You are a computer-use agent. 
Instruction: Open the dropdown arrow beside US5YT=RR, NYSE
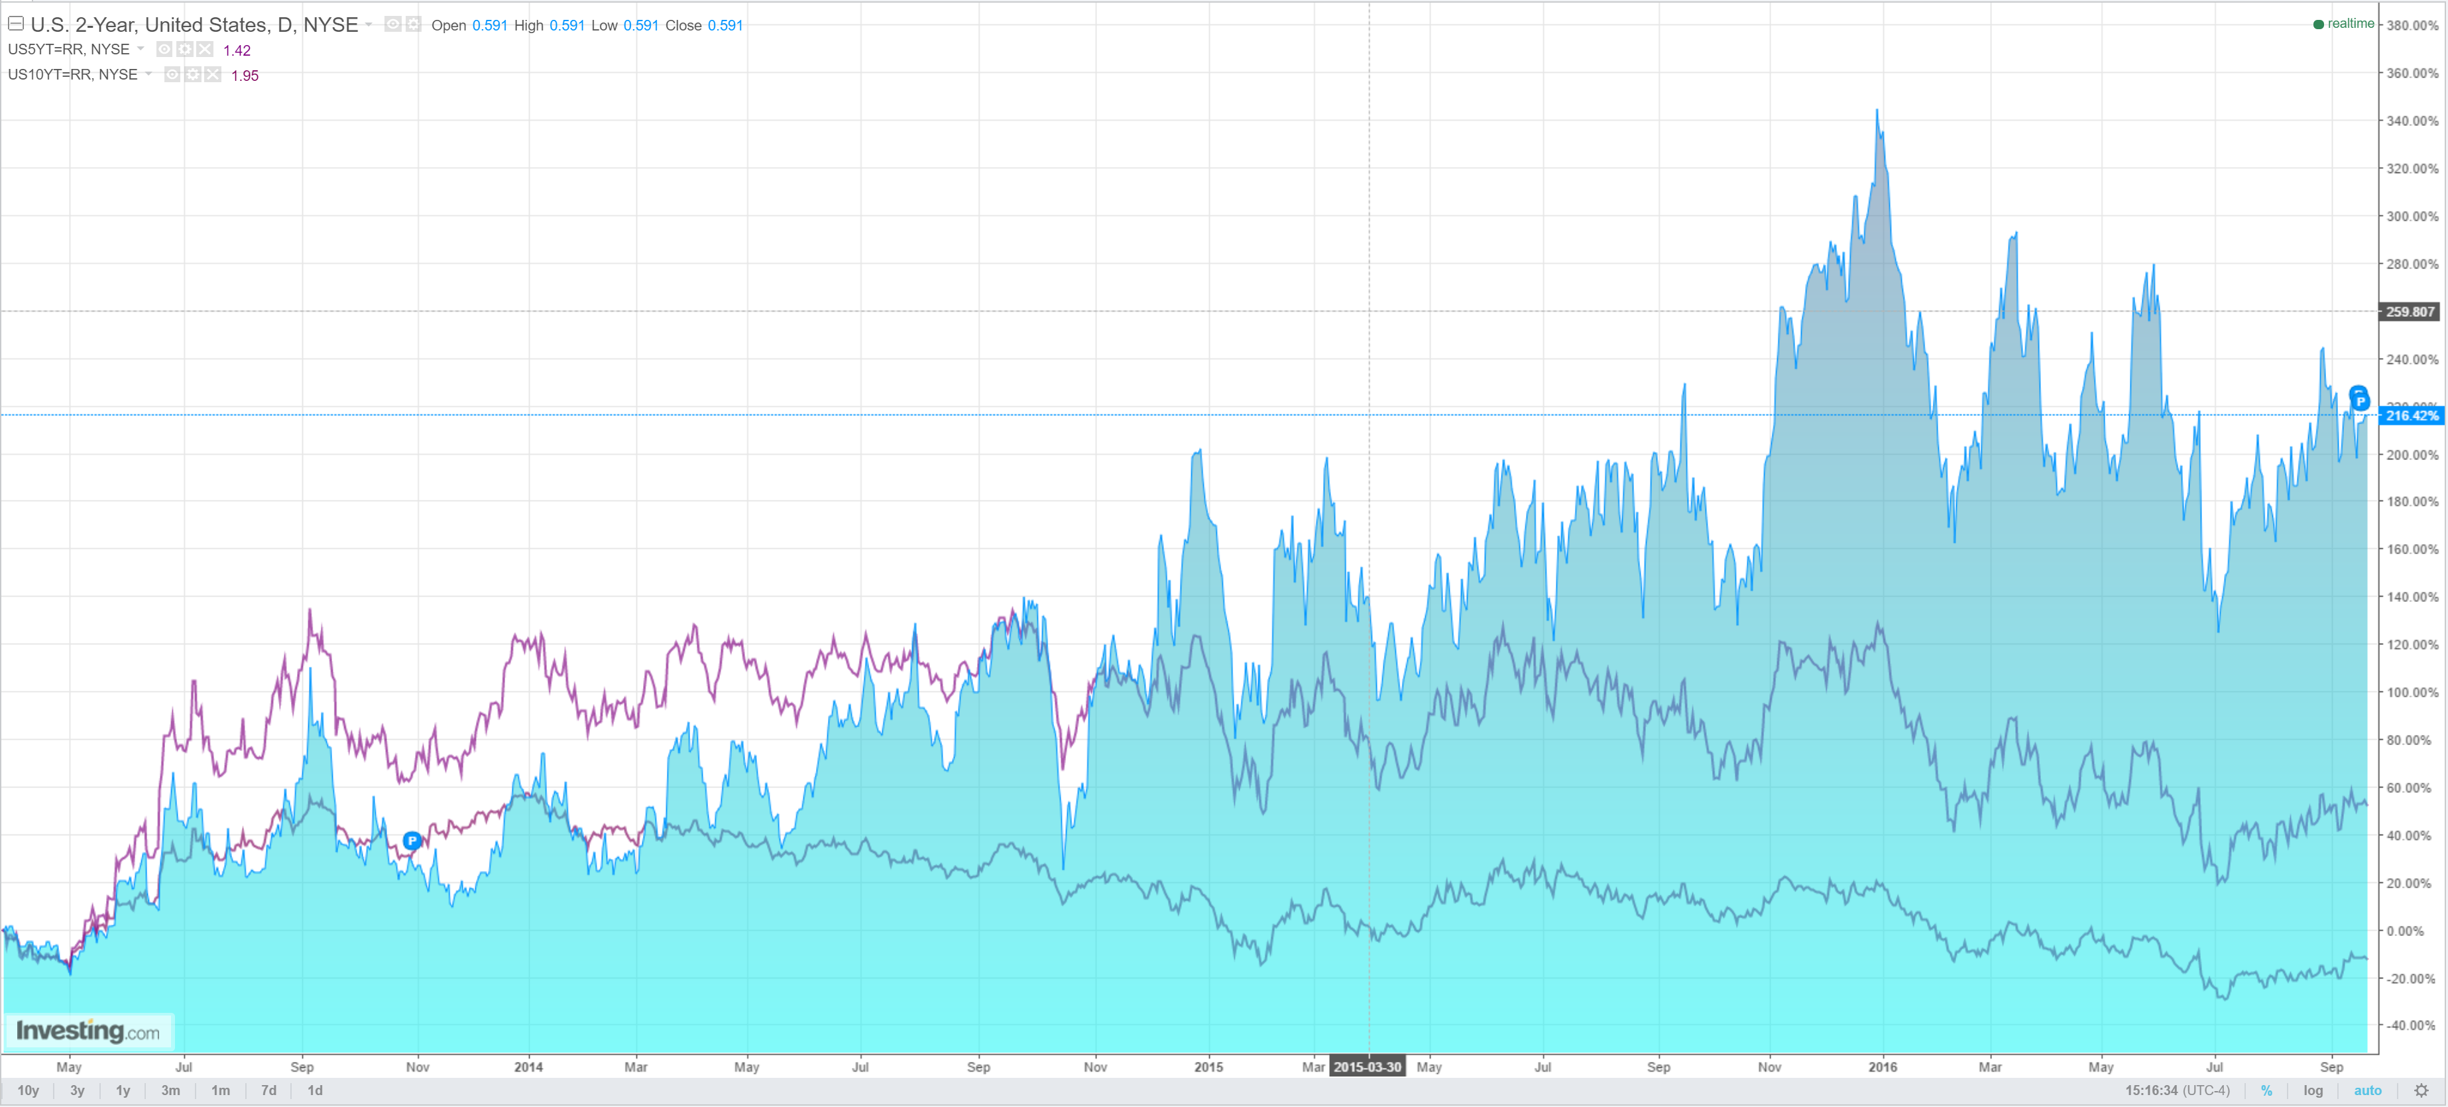141,48
